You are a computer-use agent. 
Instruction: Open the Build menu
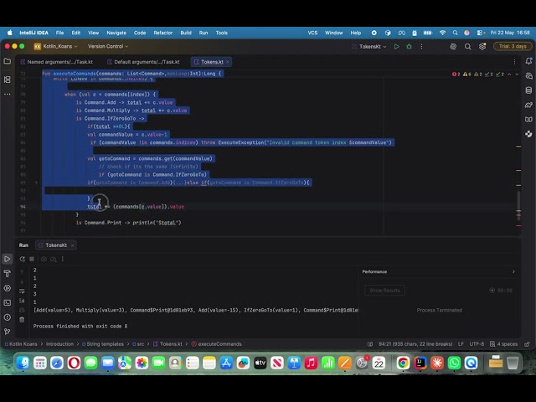(186, 33)
